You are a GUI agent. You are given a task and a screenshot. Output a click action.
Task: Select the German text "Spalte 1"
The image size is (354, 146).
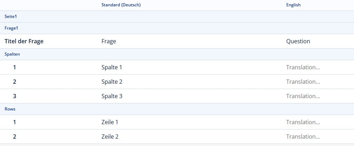pyautogui.click(x=112, y=67)
